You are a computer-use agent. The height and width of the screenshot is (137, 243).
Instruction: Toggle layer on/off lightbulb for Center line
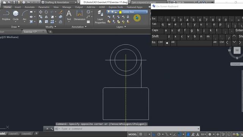(x=109, y=12)
